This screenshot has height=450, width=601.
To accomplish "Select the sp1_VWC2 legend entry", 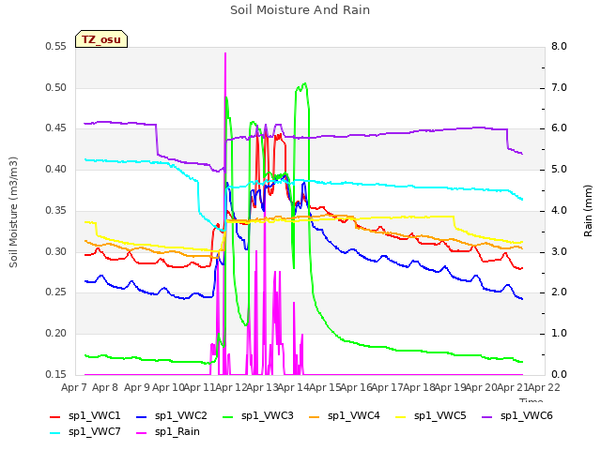I will click(x=171, y=416).
